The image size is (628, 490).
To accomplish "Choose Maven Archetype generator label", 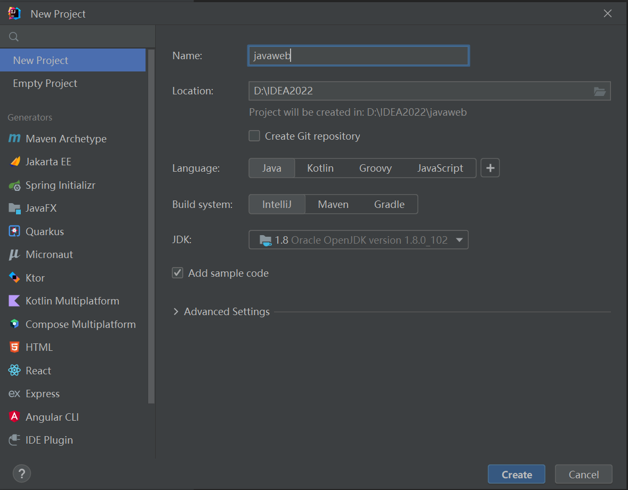I will 66,139.
